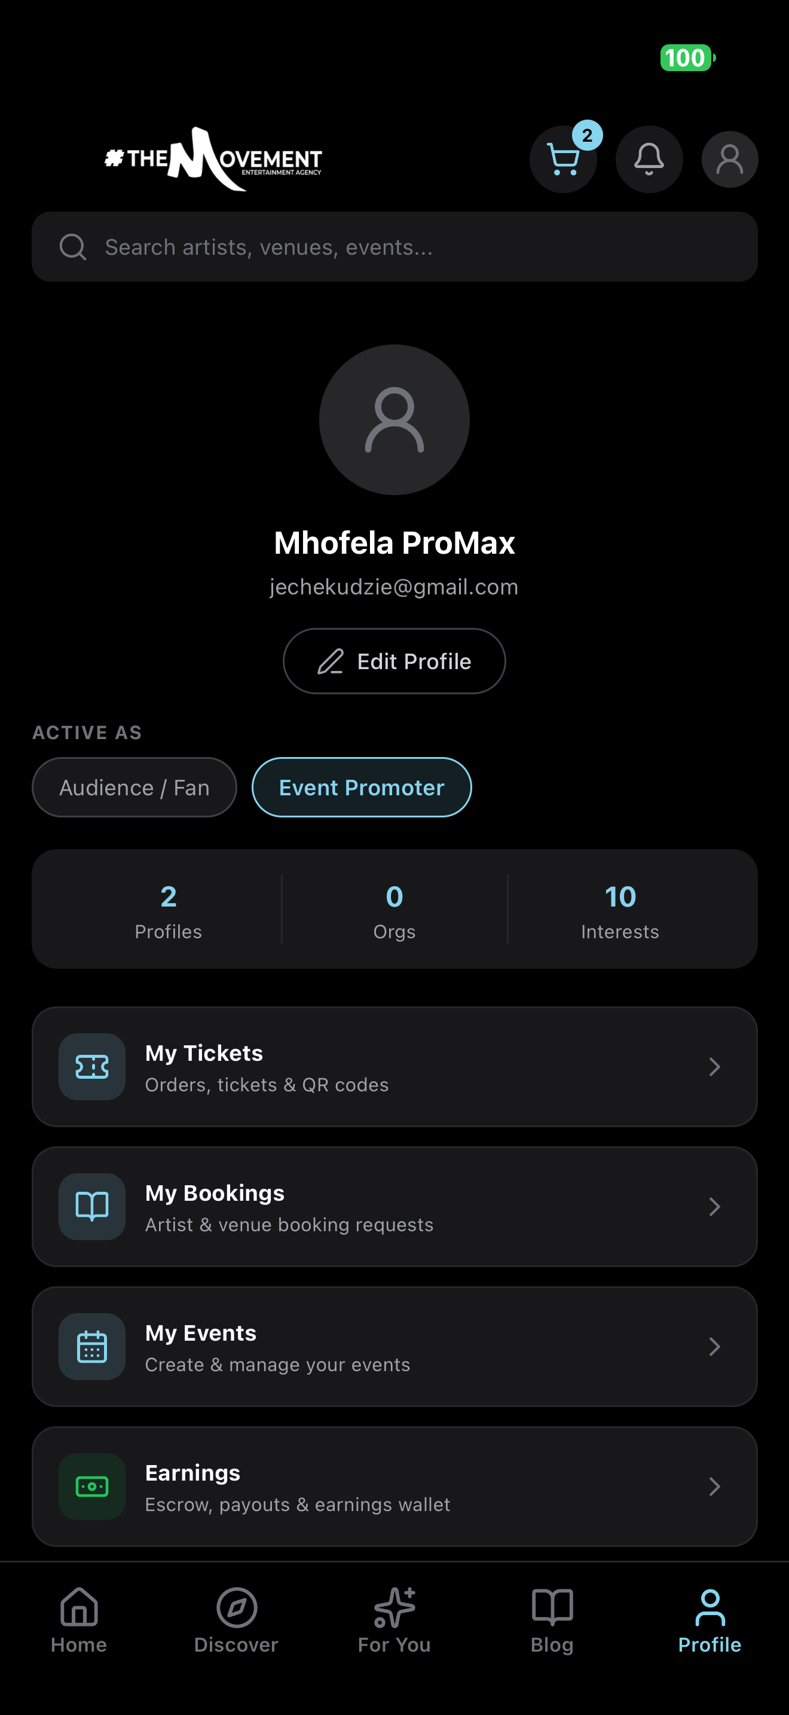The width and height of the screenshot is (789, 1715).
Task: View the 10 Interests stat
Action: coord(620,909)
